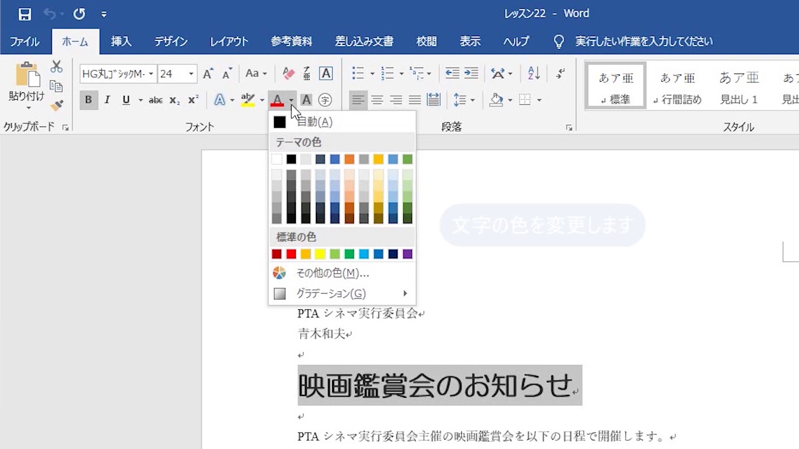799x449 pixels.
Task: Open the Change Case Aa dropdown
Action: (x=255, y=74)
